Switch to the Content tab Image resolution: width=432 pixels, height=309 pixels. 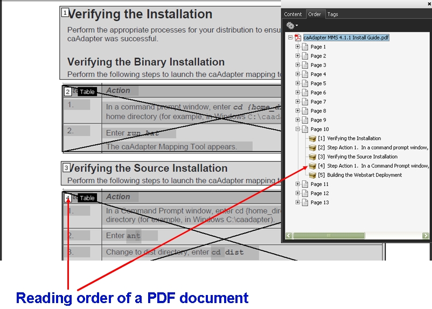point(292,14)
